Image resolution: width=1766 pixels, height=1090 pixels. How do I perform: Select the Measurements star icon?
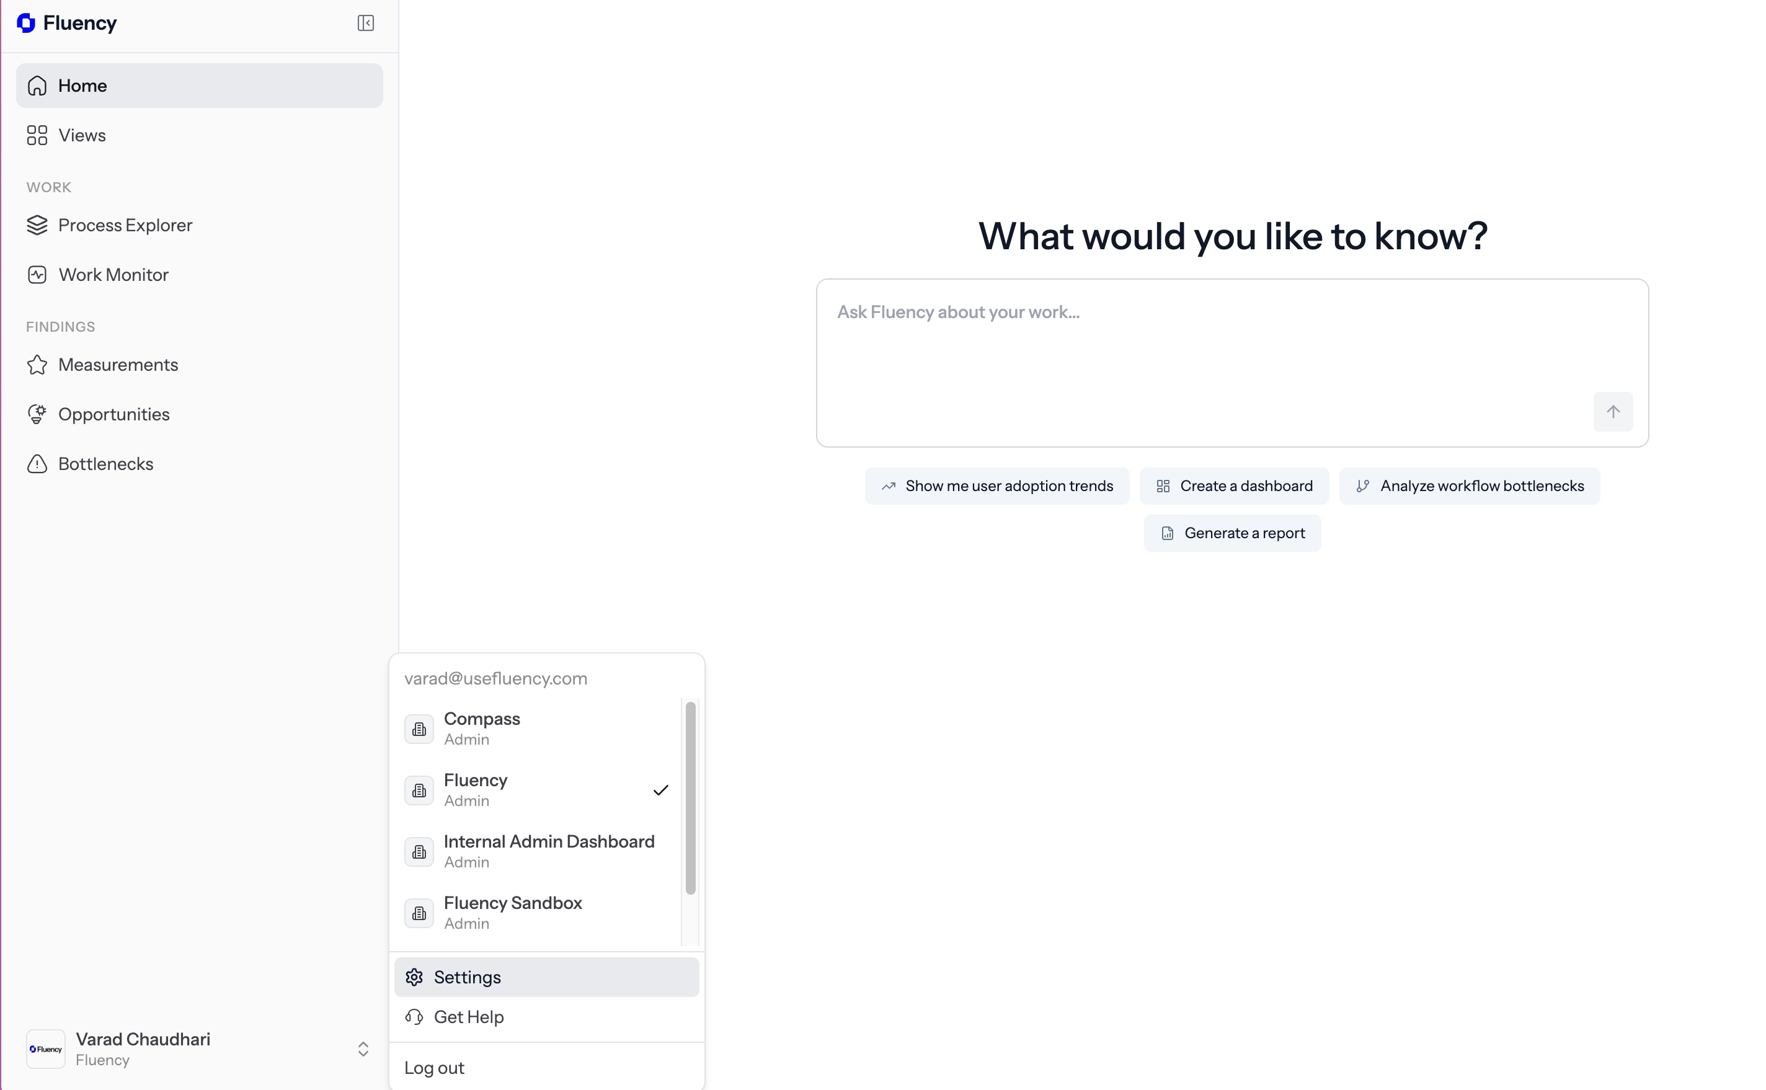point(37,364)
